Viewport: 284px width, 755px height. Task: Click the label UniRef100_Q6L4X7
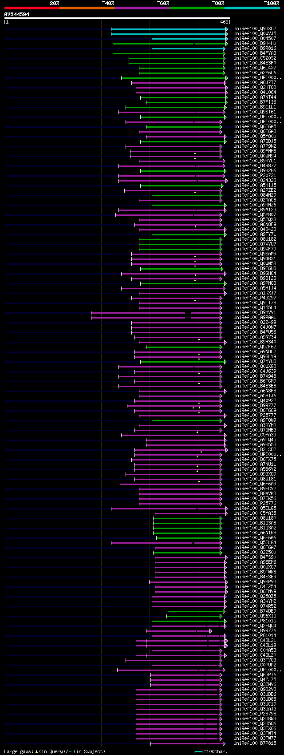(255, 68)
